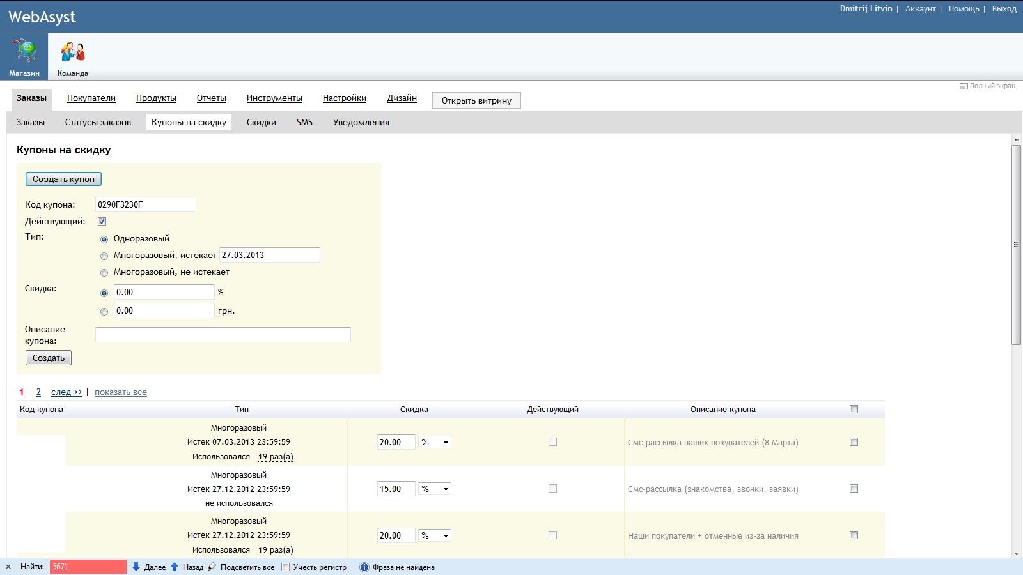The width and height of the screenshot is (1023, 575).
Task: Close the find bar with the X icon
Action: click(8, 567)
